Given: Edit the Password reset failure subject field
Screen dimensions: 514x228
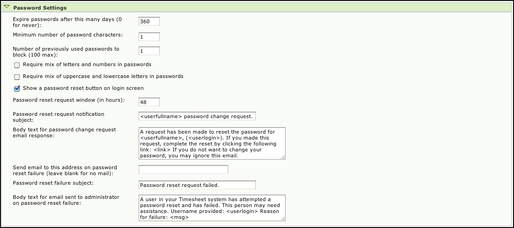Looking at the screenshot, I should point(197,185).
